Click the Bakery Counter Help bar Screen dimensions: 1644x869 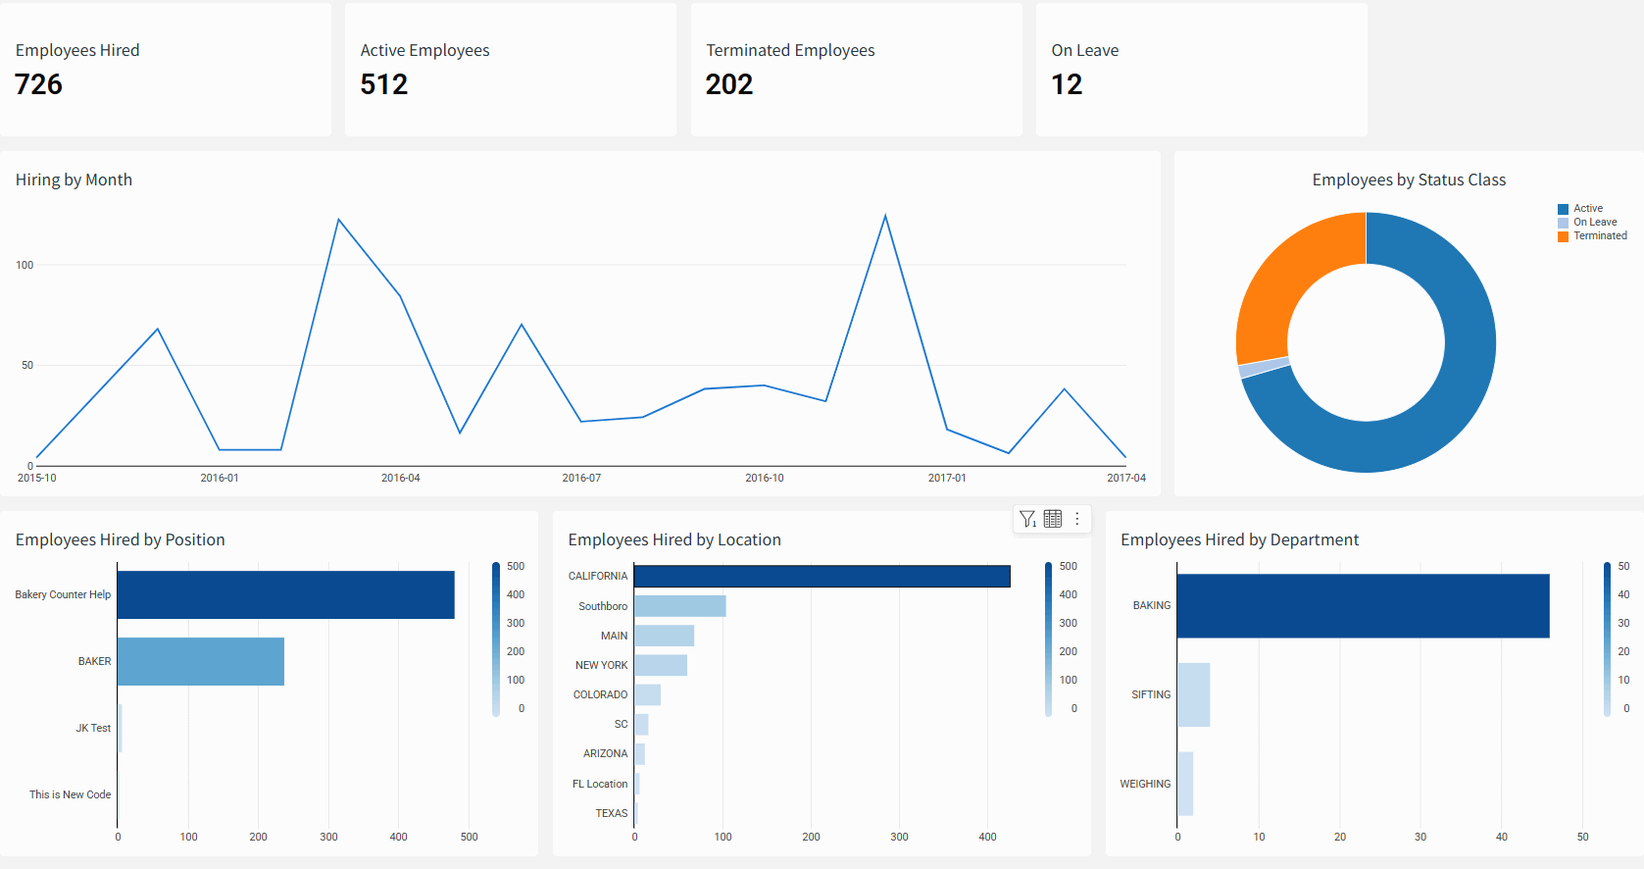pos(285,594)
